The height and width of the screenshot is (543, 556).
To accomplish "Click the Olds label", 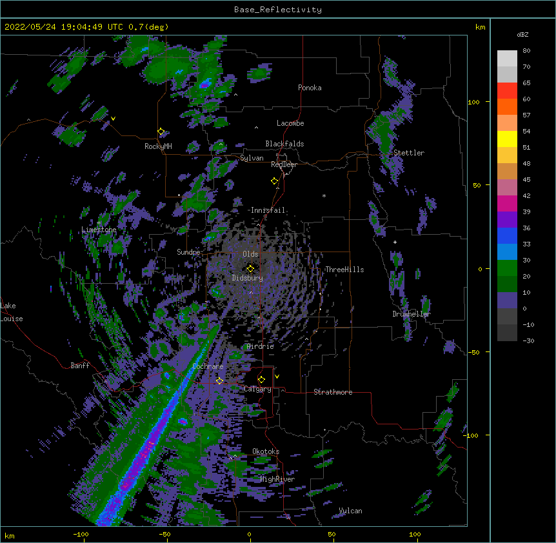I will [250, 254].
